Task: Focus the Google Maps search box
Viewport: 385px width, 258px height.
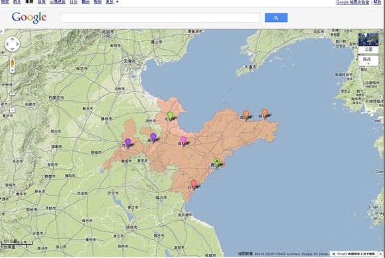Action: pos(160,18)
